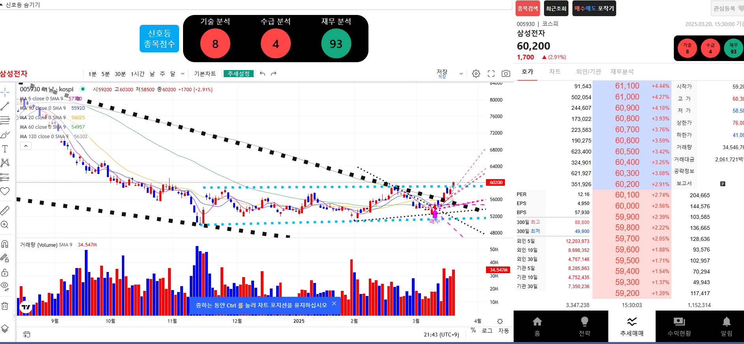The height and width of the screenshot is (344, 744).
Task: Undo the last chart action
Action: (x=263, y=74)
